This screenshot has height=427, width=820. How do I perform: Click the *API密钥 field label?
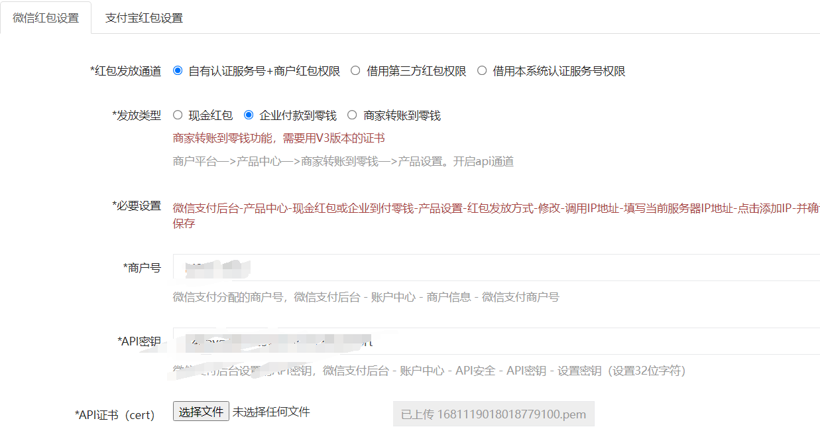tap(139, 341)
